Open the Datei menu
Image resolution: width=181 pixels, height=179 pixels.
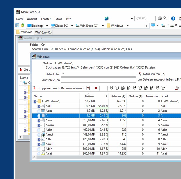tap(19, 19)
